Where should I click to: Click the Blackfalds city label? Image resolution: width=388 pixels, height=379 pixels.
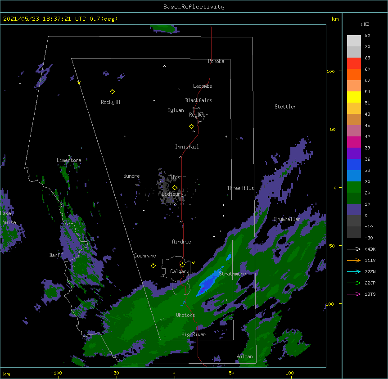(199, 100)
